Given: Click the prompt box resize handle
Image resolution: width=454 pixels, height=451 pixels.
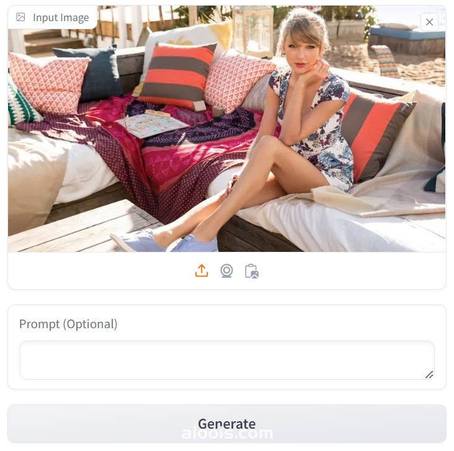Looking at the screenshot, I should (429, 375).
